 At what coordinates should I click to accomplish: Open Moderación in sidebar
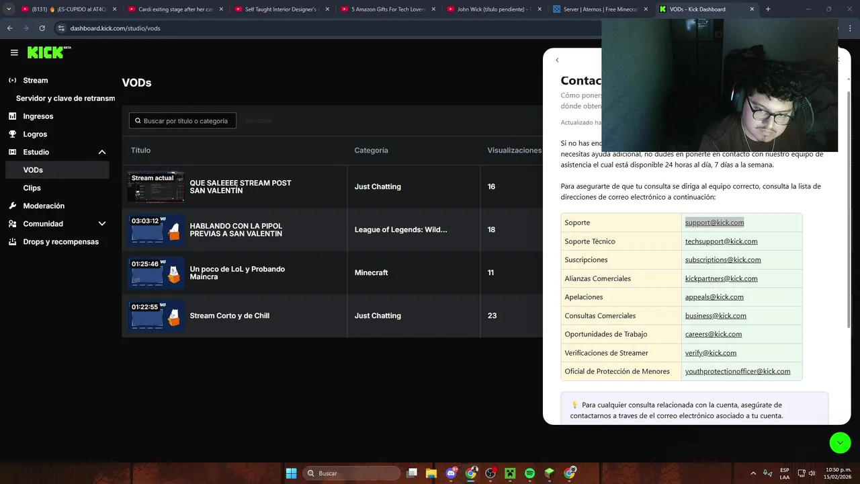point(44,206)
